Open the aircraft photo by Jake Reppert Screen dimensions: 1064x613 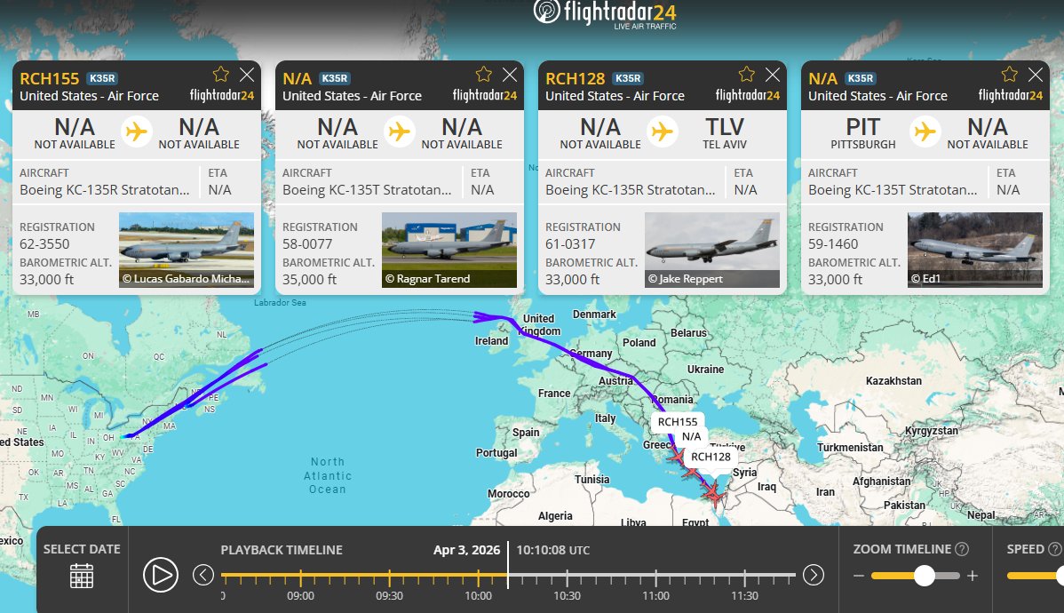coord(711,250)
